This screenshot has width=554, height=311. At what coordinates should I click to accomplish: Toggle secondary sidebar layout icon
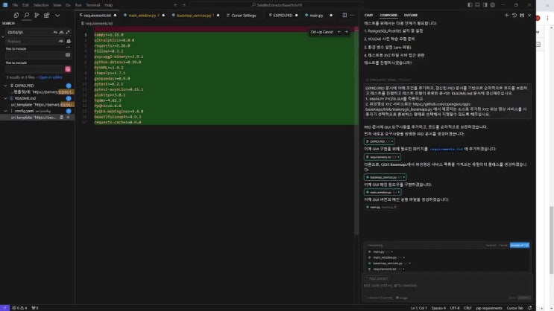tap(485, 5)
